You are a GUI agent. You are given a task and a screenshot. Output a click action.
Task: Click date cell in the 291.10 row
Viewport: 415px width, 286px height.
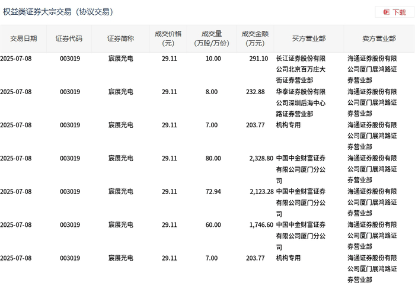pyautogui.click(x=16, y=59)
